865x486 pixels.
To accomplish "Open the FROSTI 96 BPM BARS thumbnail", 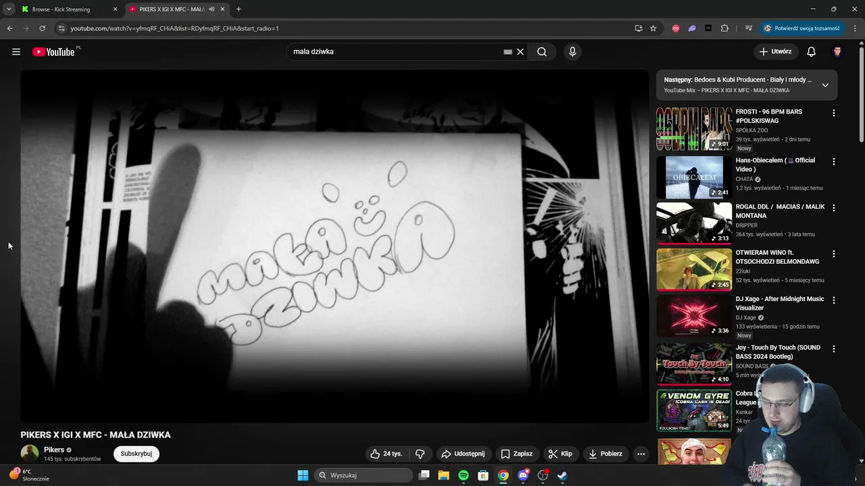I will [694, 128].
